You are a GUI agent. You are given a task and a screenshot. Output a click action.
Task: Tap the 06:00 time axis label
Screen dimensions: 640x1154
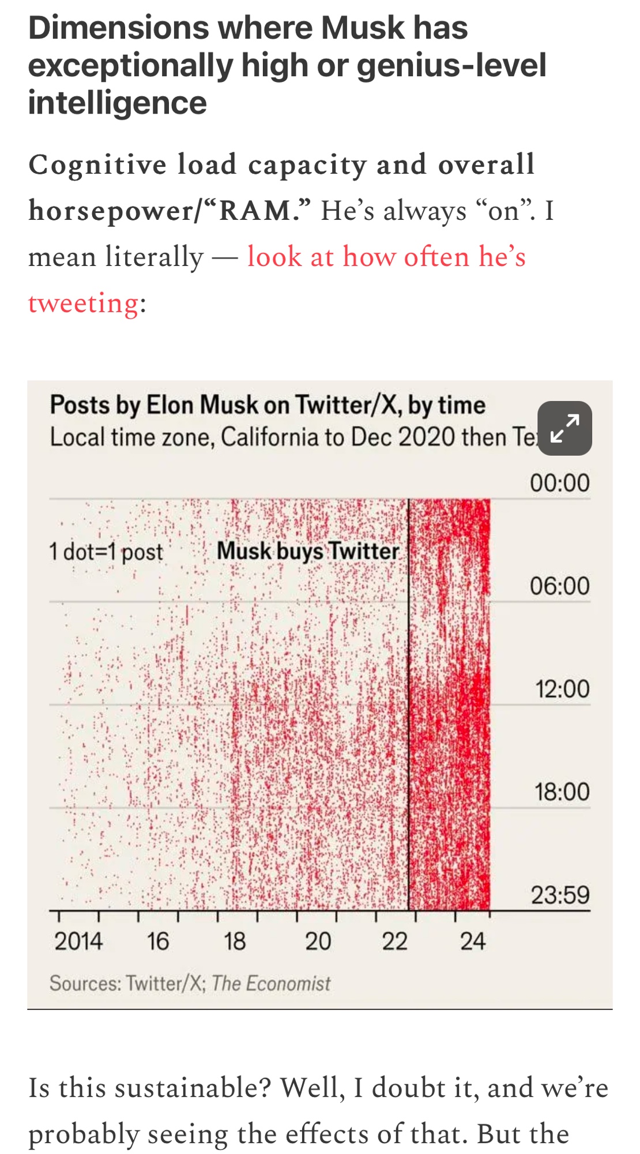click(559, 586)
